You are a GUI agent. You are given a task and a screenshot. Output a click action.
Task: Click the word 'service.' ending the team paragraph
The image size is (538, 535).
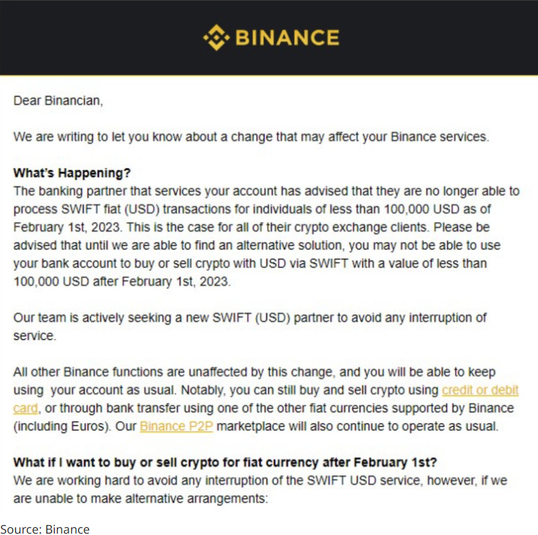(35, 336)
